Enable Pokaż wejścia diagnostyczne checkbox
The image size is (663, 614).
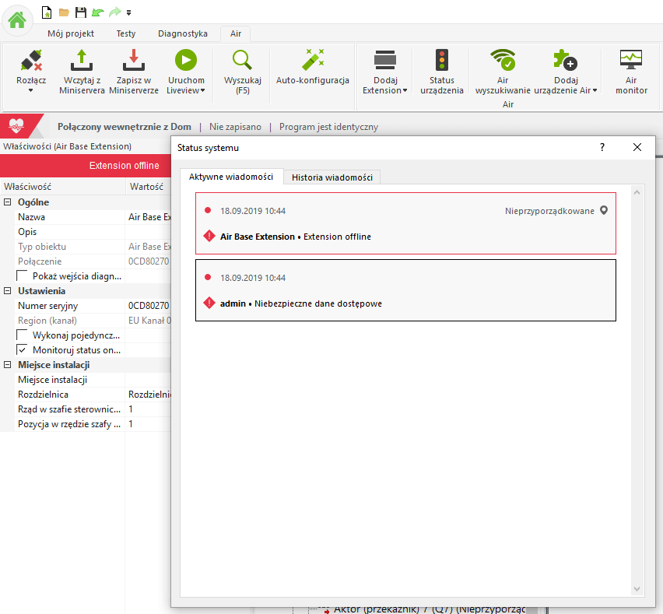coord(23,276)
